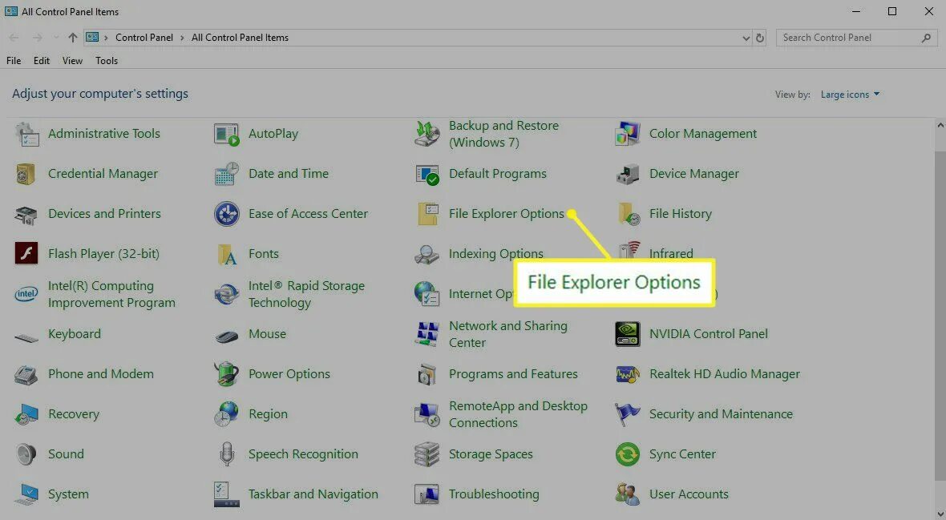Click the AutoPlay icon

click(227, 134)
